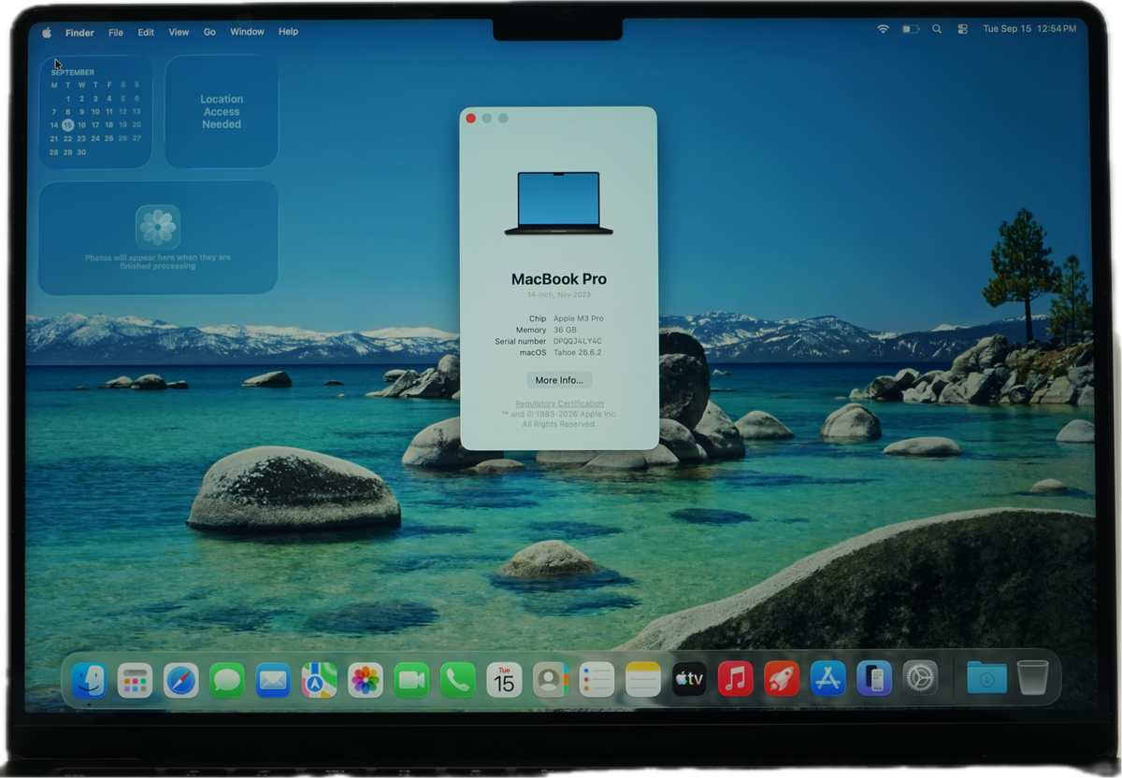
Task: Open Downloads folder in Dock
Action: (x=986, y=677)
